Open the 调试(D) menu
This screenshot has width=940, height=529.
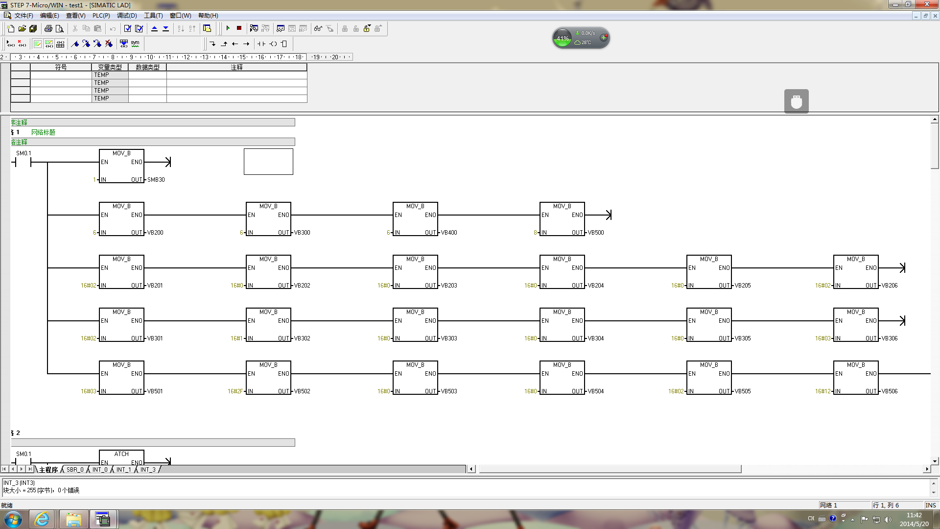(127, 16)
